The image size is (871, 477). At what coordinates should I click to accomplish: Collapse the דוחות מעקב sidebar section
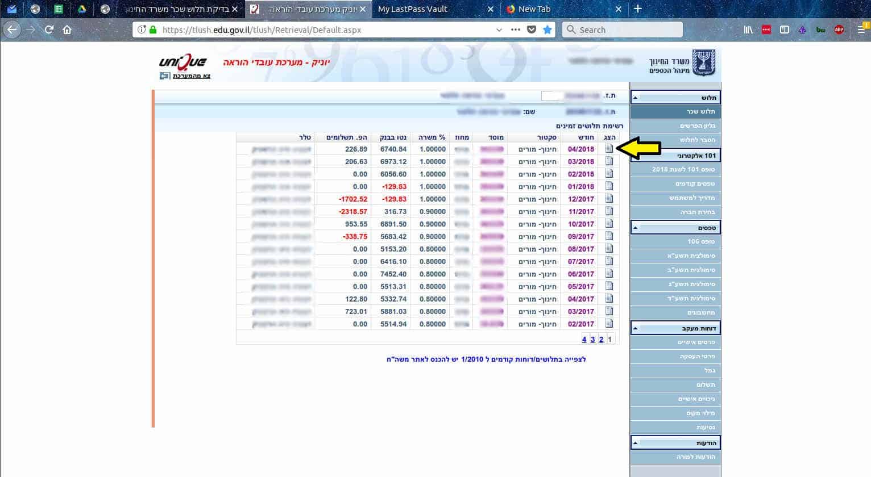(x=636, y=328)
